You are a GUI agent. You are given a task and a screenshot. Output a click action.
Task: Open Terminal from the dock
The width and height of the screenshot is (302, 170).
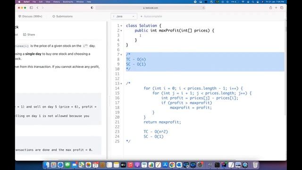[x=217, y=165]
